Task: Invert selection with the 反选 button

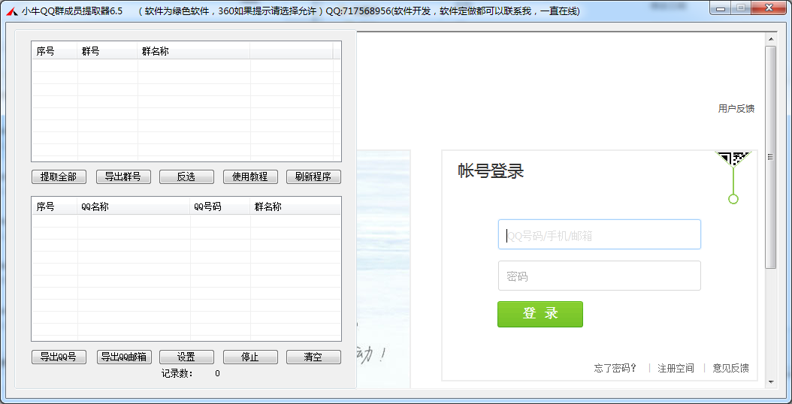Action: point(186,177)
